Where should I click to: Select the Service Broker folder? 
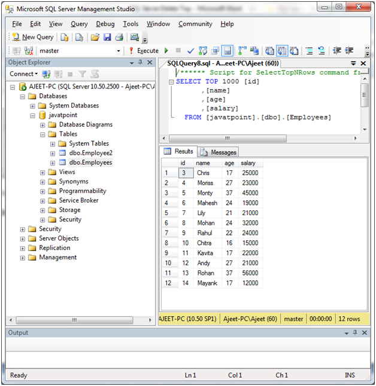(78, 200)
